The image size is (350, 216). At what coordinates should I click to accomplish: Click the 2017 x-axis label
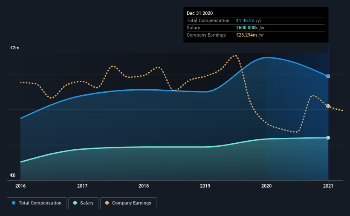82,186
